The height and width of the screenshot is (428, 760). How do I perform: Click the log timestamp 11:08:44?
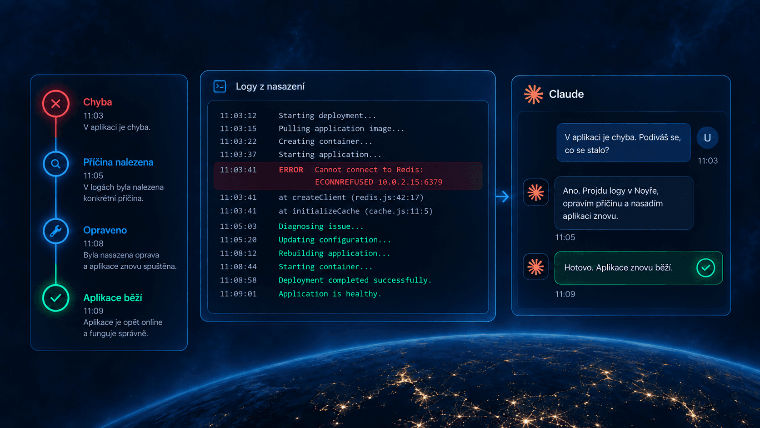tap(238, 267)
